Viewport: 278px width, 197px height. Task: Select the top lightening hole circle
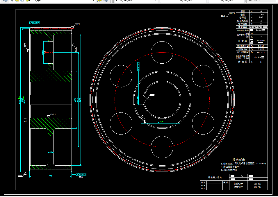162,52
